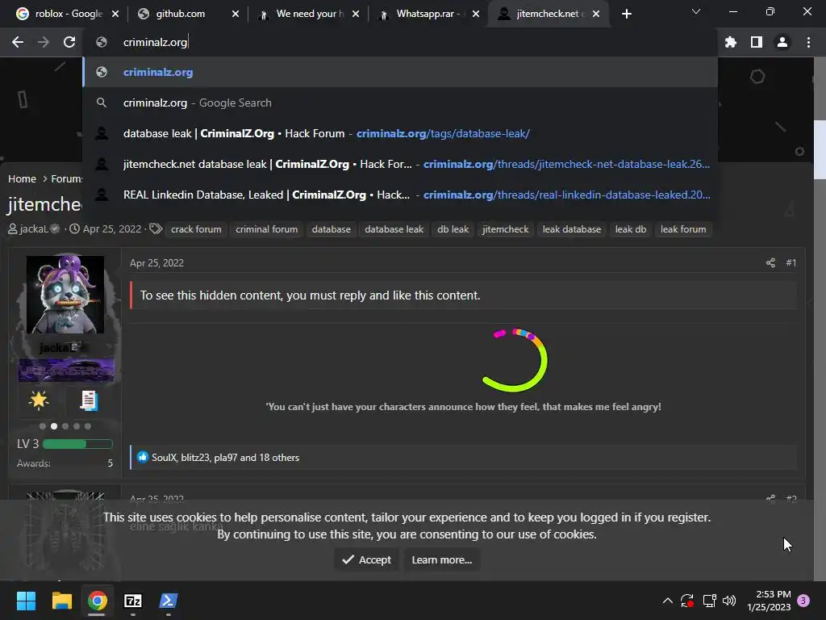Select the criminal forum tag
Screen dimensions: 826x620
pyautogui.click(x=266, y=229)
